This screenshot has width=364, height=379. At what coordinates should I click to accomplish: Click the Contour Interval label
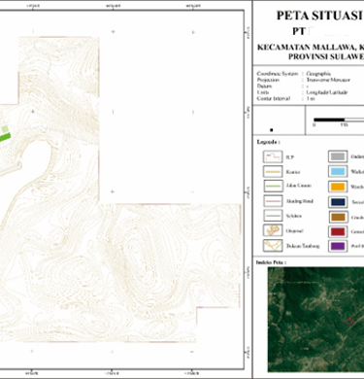(274, 98)
